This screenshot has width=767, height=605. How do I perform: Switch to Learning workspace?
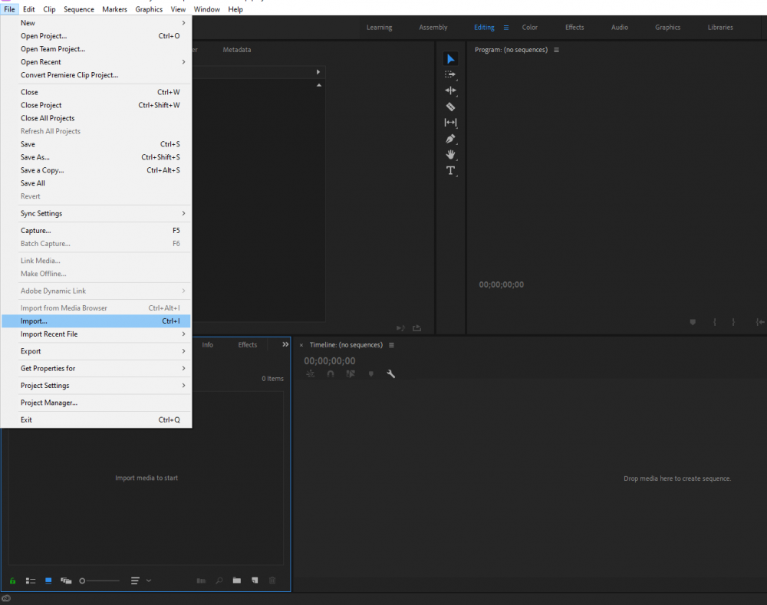380,28
